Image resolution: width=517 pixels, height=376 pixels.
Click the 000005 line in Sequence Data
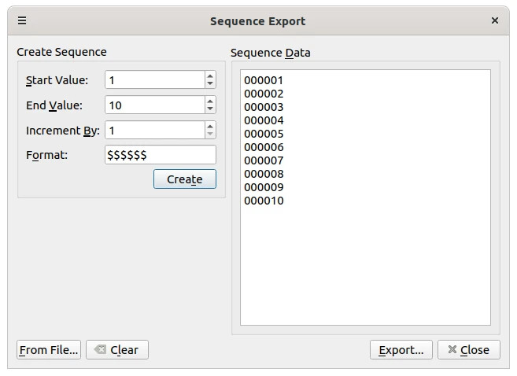(264, 134)
